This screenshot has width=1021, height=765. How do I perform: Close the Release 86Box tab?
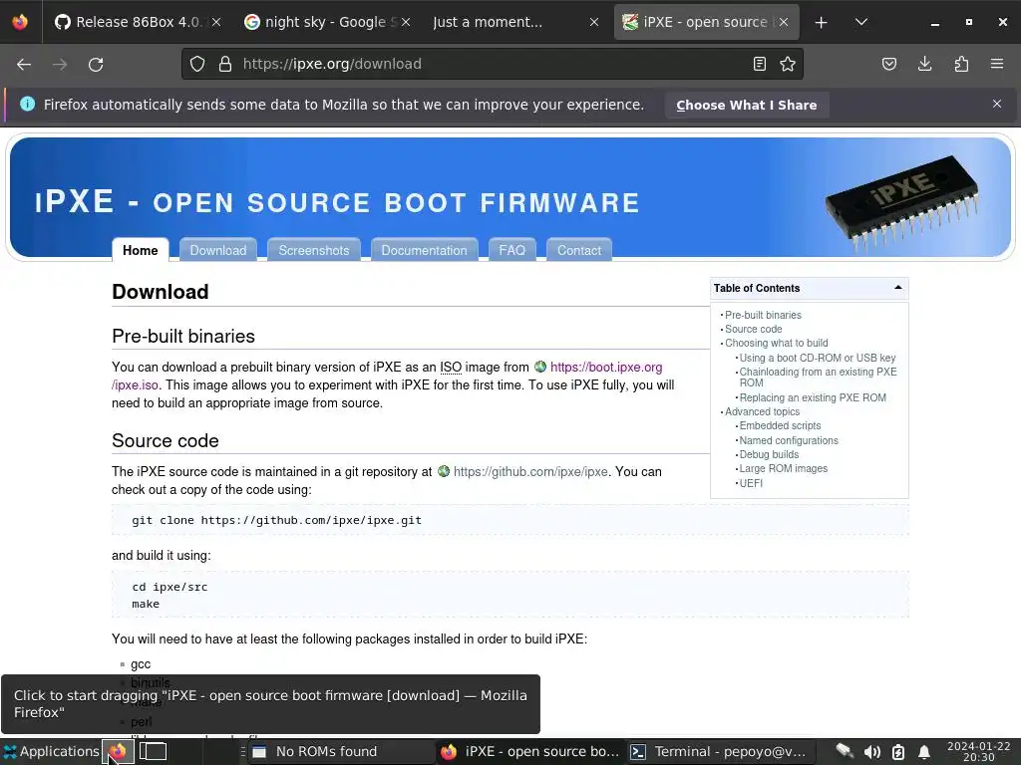point(216,22)
